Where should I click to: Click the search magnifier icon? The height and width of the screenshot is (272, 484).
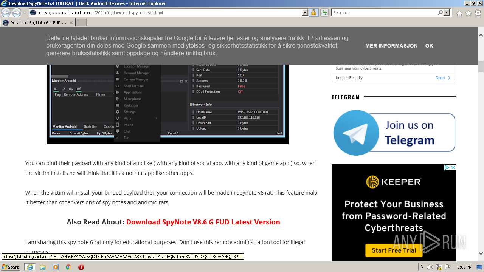click(x=440, y=12)
